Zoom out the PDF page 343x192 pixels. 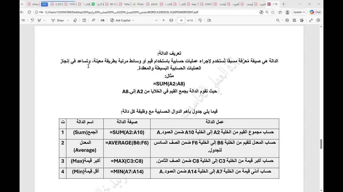coord(156,20)
